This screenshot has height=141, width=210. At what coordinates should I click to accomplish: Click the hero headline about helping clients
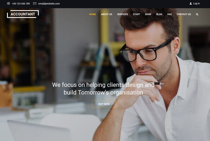pos(103,89)
